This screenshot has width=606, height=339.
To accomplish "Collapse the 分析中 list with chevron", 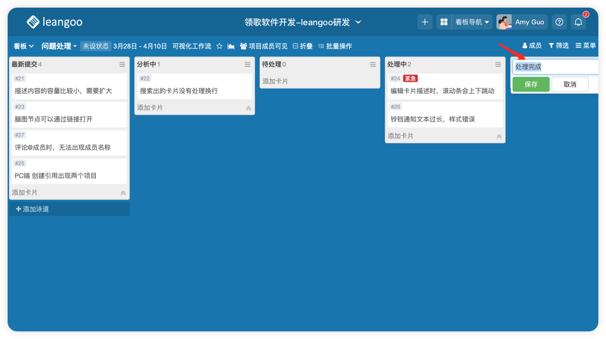I will pyautogui.click(x=248, y=108).
